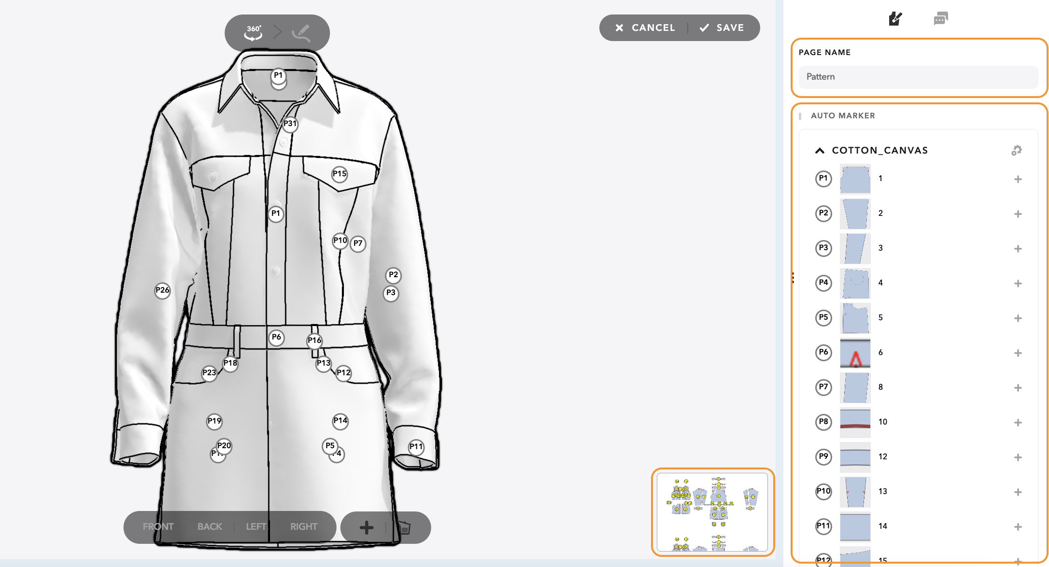Click the P2 marker on right sleeve
This screenshot has width=1049, height=567.
tap(393, 275)
